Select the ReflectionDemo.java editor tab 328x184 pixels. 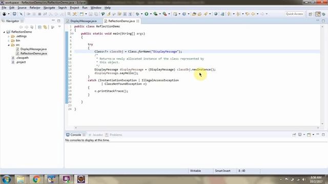point(121,21)
